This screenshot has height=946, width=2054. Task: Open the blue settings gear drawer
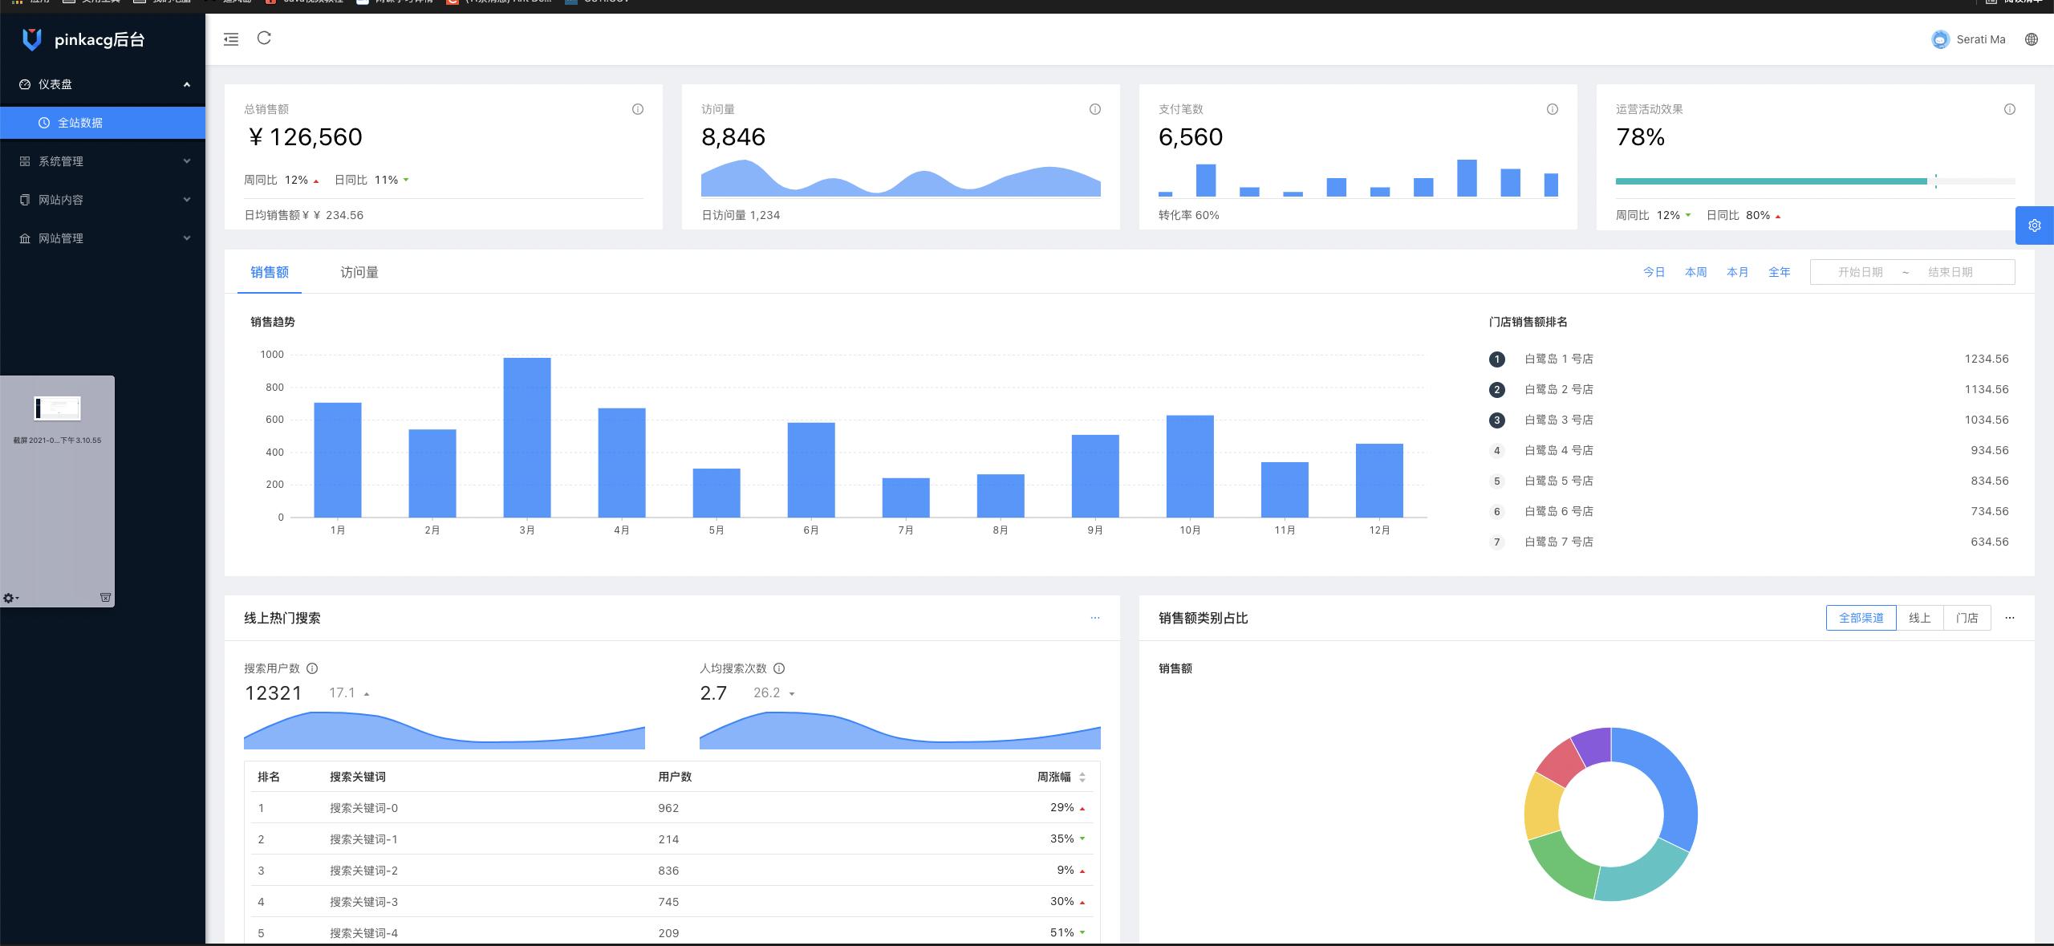click(2034, 225)
